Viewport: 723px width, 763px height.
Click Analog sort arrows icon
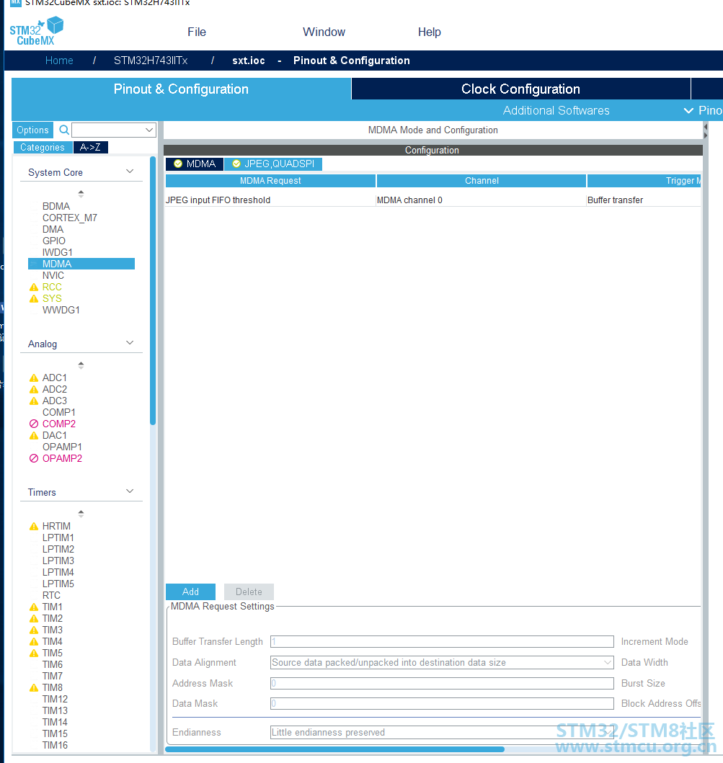(81, 365)
